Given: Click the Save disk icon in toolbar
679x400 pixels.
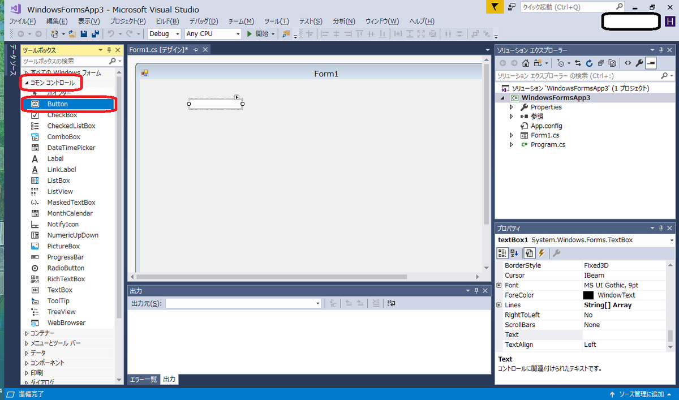Looking at the screenshot, I should pos(84,34).
